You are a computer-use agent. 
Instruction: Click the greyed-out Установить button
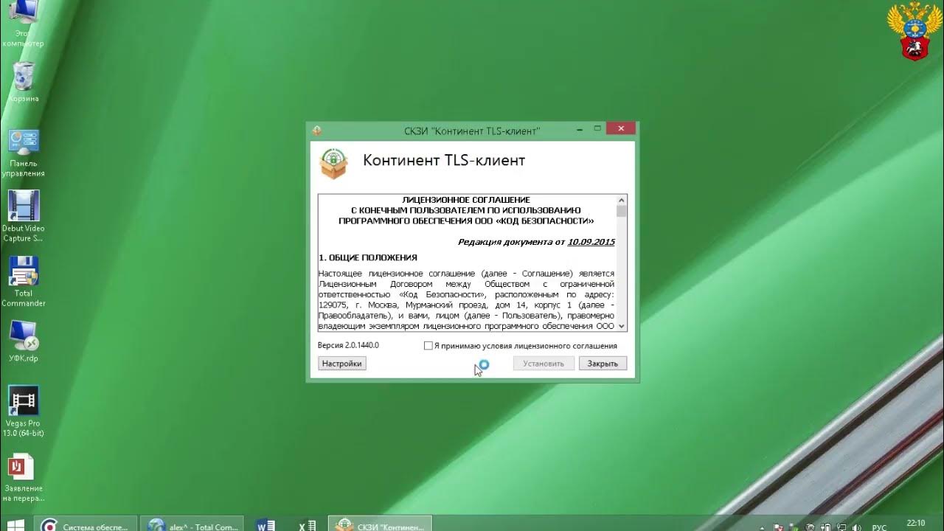pos(544,364)
